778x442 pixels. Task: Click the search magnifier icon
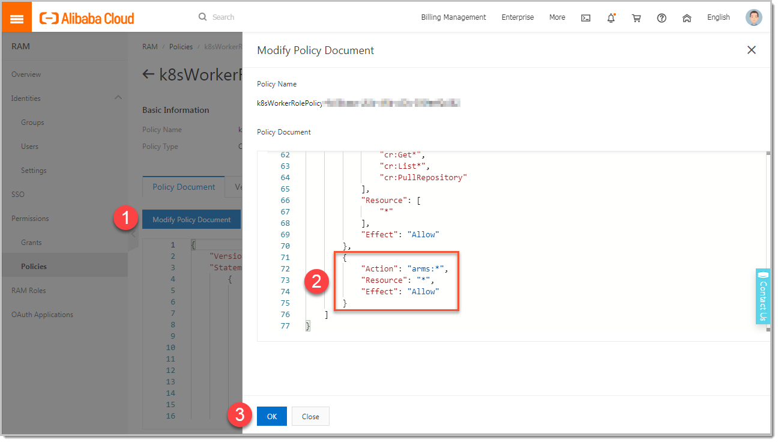(x=203, y=17)
